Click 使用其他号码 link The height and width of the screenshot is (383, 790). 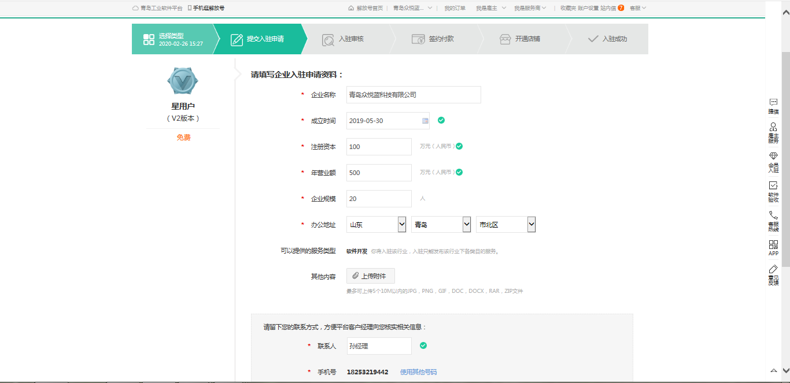click(418, 372)
